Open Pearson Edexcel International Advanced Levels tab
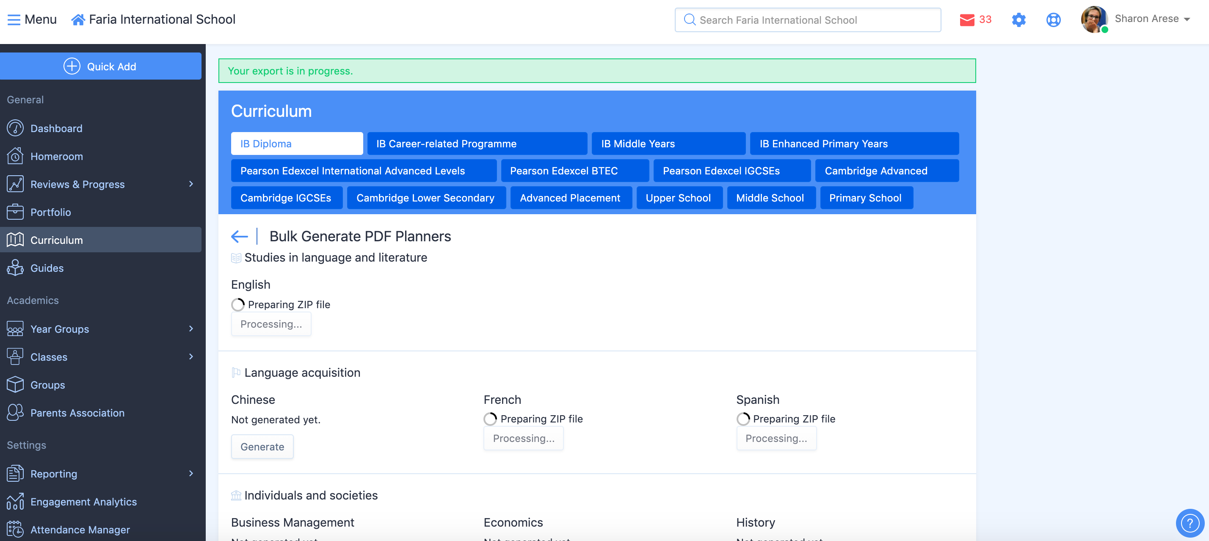Image resolution: width=1209 pixels, height=541 pixels. click(x=364, y=171)
